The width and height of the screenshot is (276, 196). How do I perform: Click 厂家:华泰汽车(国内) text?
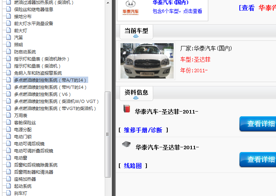(x=206, y=48)
